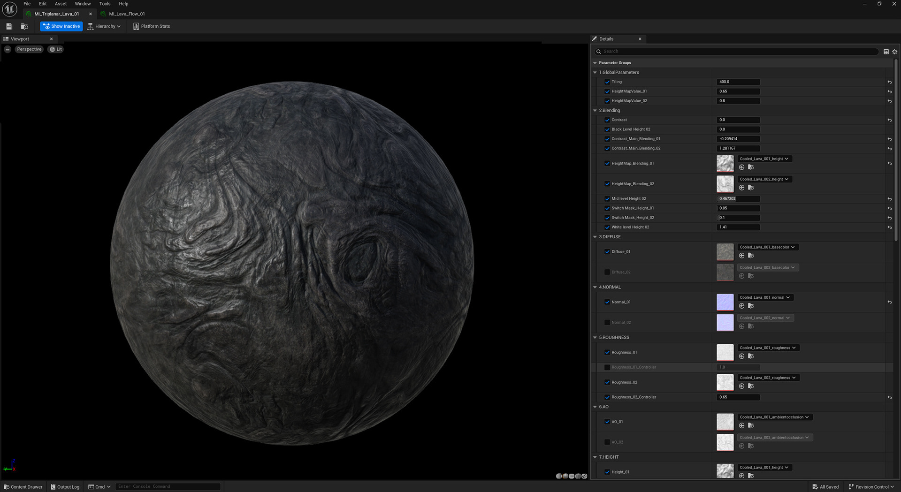The width and height of the screenshot is (901, 492).
Task: Reset Tiling parameter to default value
Action: [889, 82]
